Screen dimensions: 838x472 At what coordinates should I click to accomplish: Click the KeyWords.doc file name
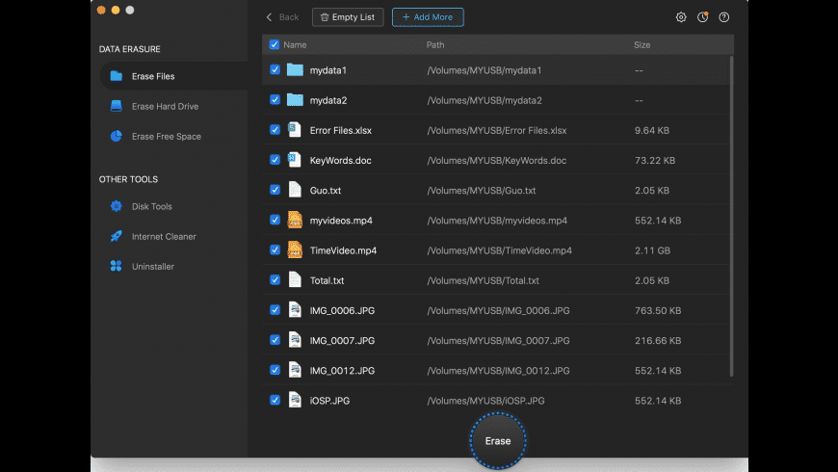coord(340,160)
